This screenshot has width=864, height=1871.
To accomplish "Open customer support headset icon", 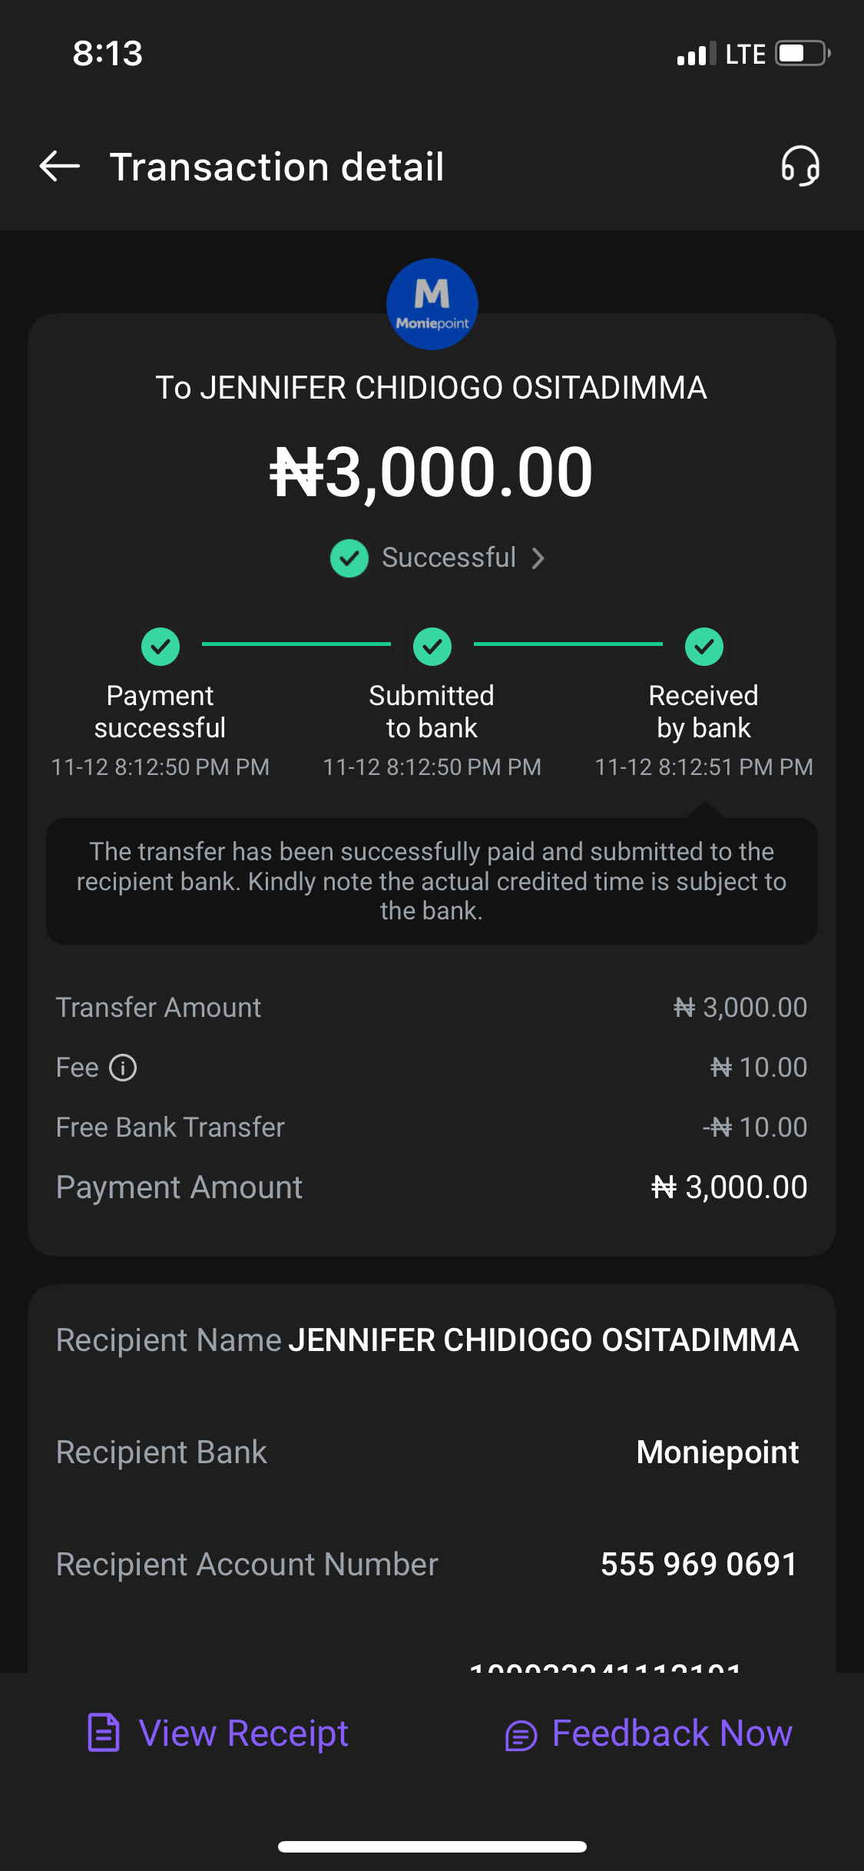I will [x=800, y=166].
